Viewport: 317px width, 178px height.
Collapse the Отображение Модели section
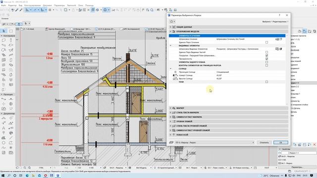(x=228, y=31)
